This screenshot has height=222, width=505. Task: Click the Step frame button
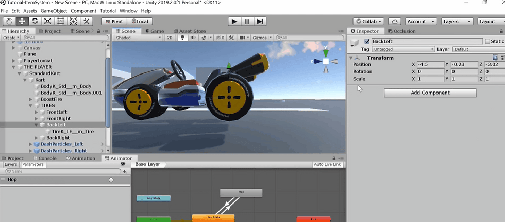click(260, 22)
